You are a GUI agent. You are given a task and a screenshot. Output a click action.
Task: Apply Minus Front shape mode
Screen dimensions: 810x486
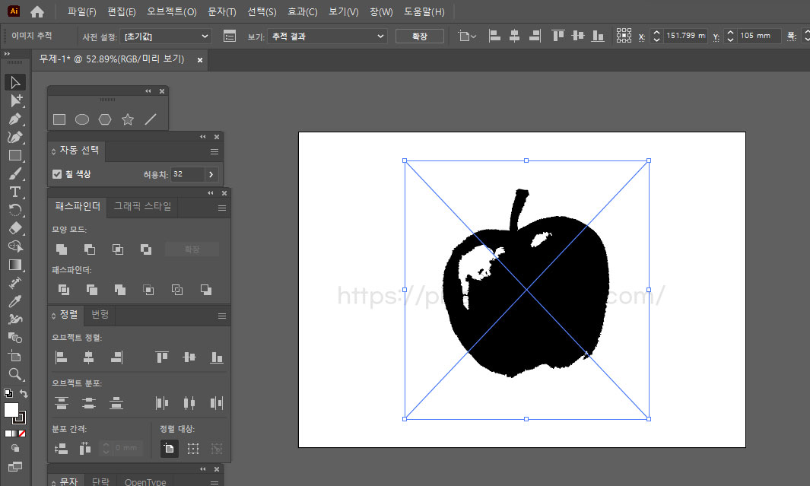tap(90, 249)
